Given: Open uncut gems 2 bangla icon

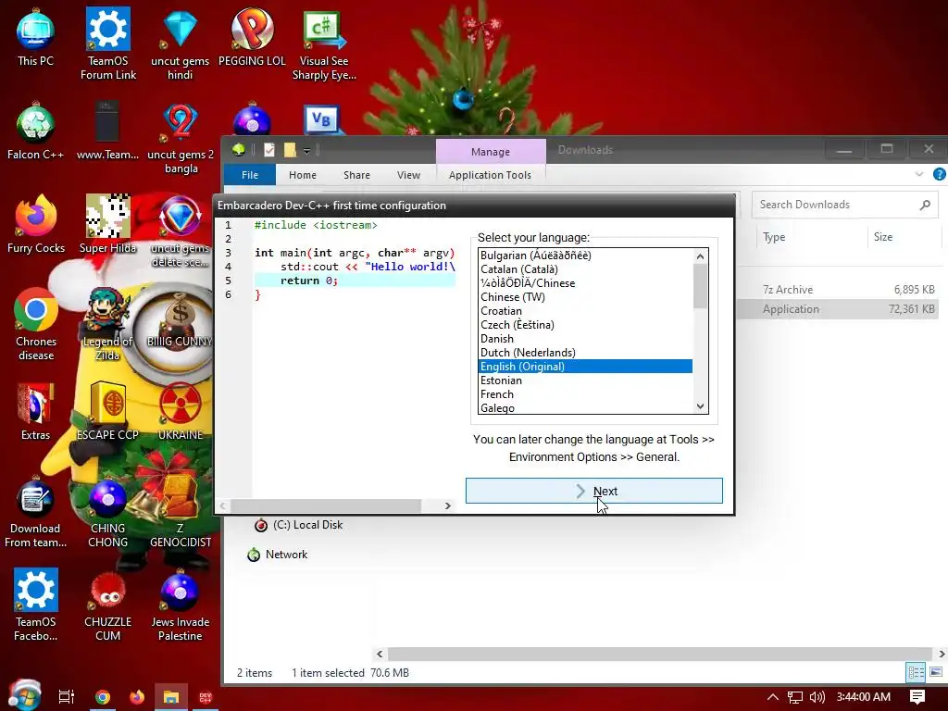Looking at the screenshot, I should [181, 138].
